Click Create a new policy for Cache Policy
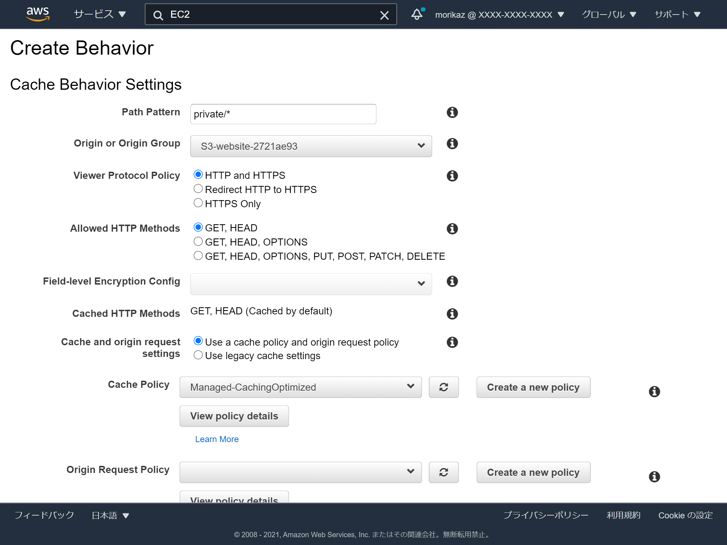Viewport: 727px width, 545px height. coord(533,387)
